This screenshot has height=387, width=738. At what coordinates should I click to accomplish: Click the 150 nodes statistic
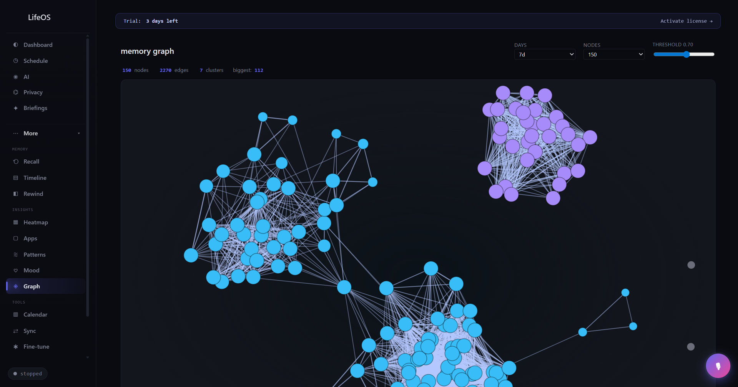pos(135,70)
